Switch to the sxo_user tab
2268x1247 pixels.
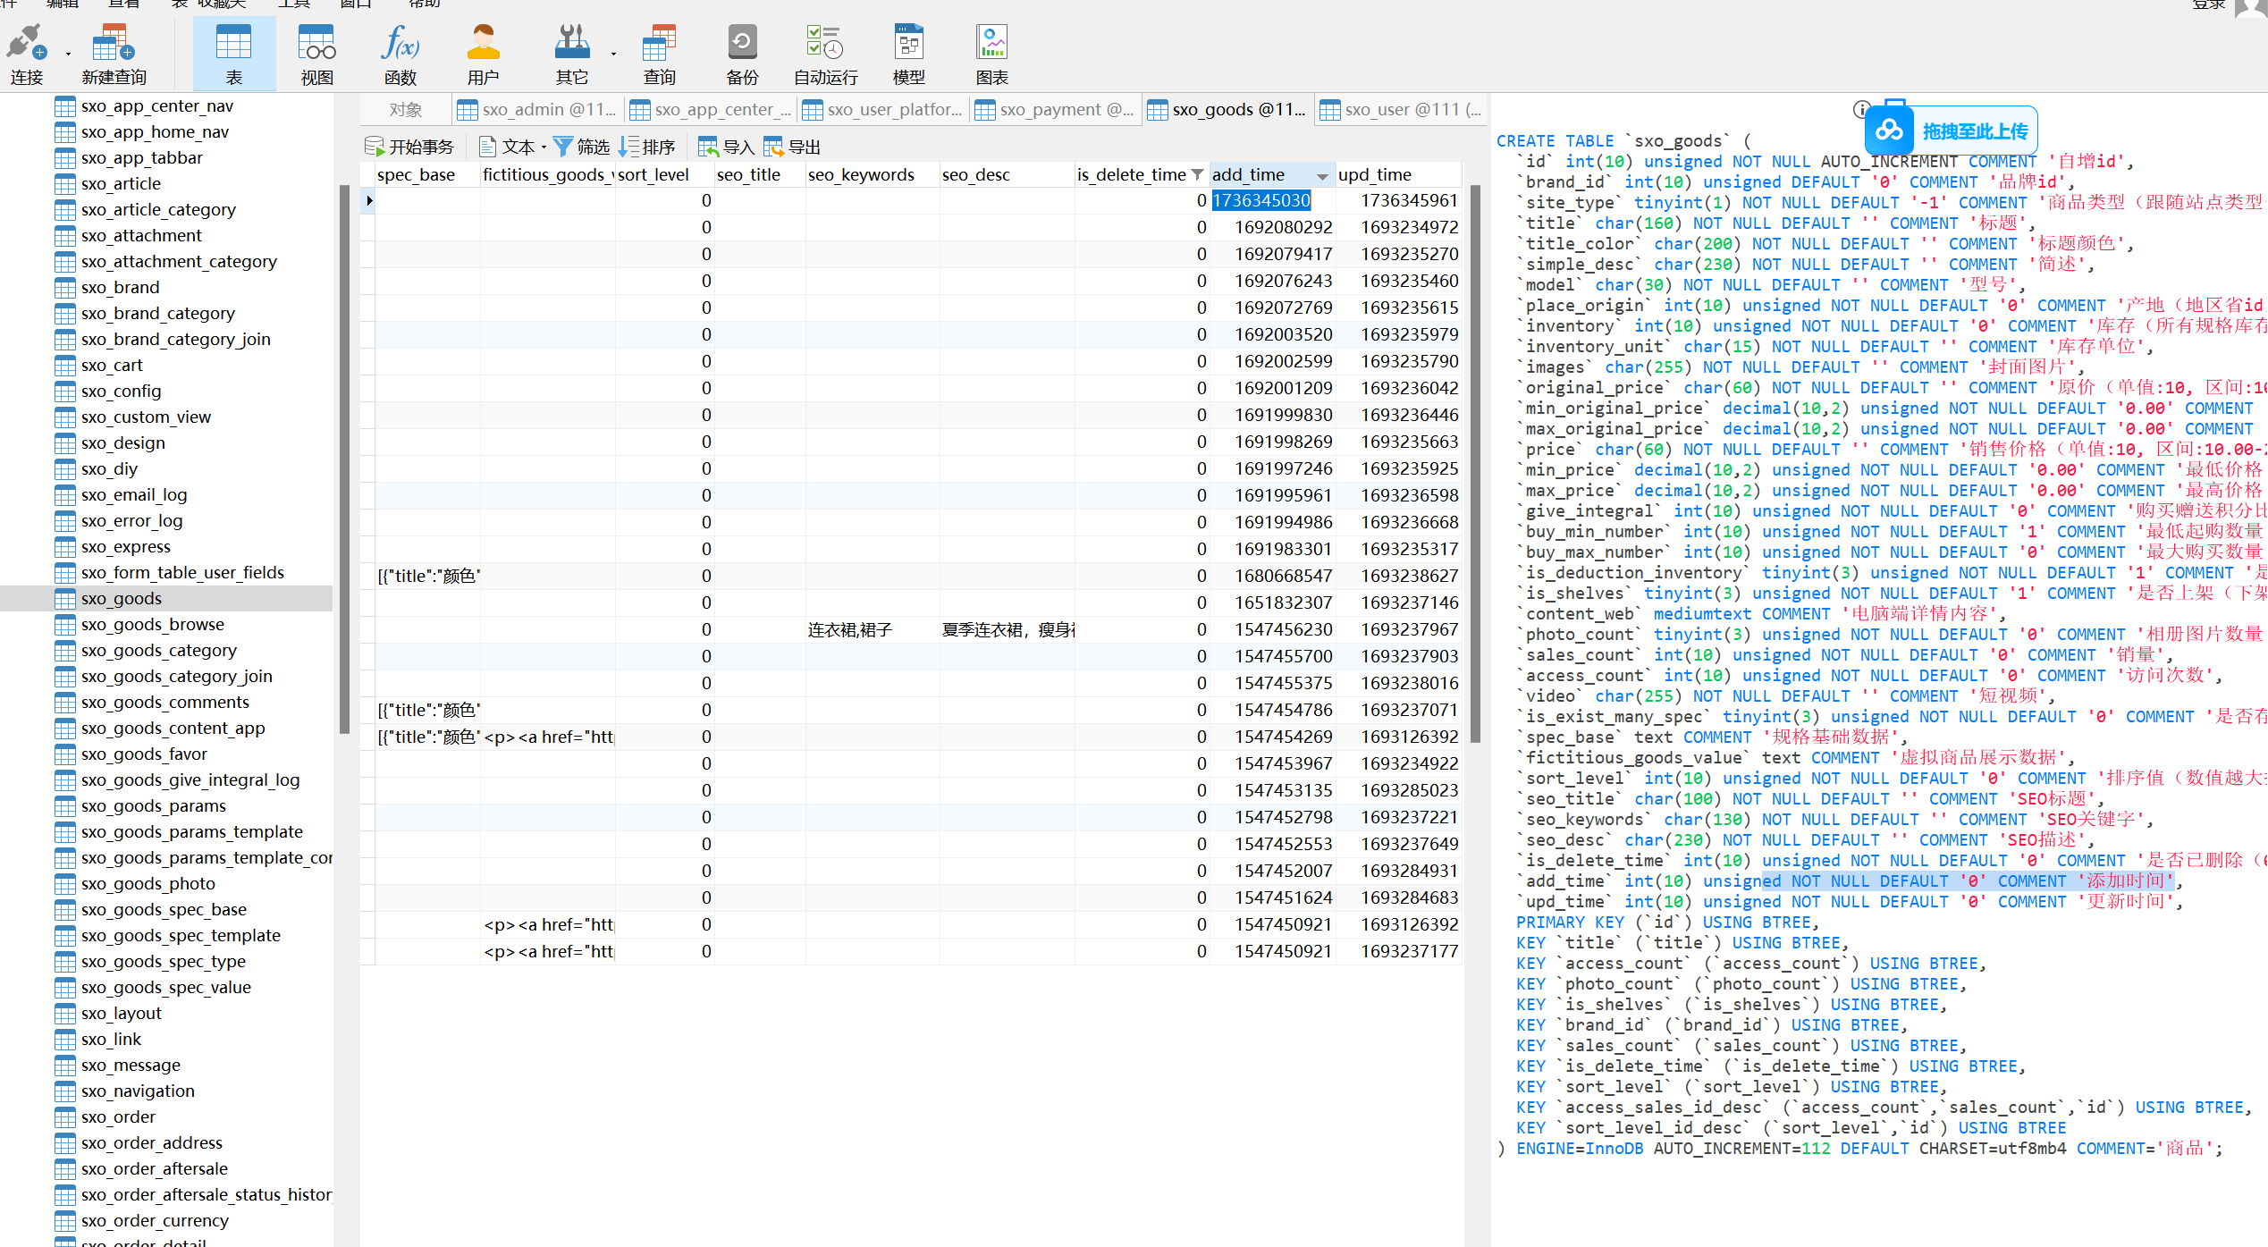[1402, 110]
